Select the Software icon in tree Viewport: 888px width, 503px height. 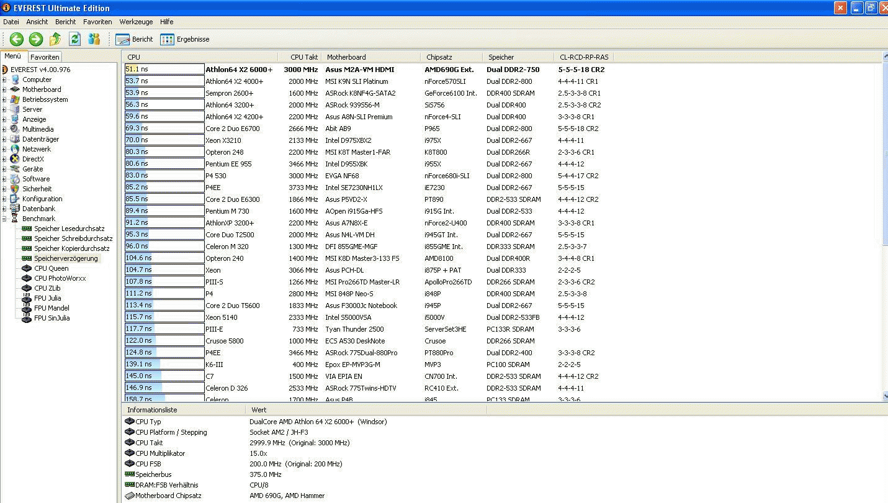tap(15, 179)
